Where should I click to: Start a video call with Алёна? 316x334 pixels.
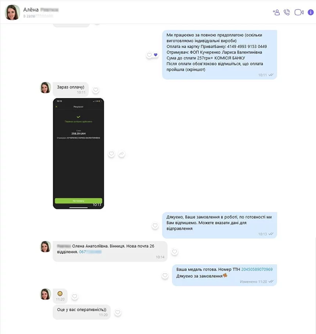pos(299,12)
